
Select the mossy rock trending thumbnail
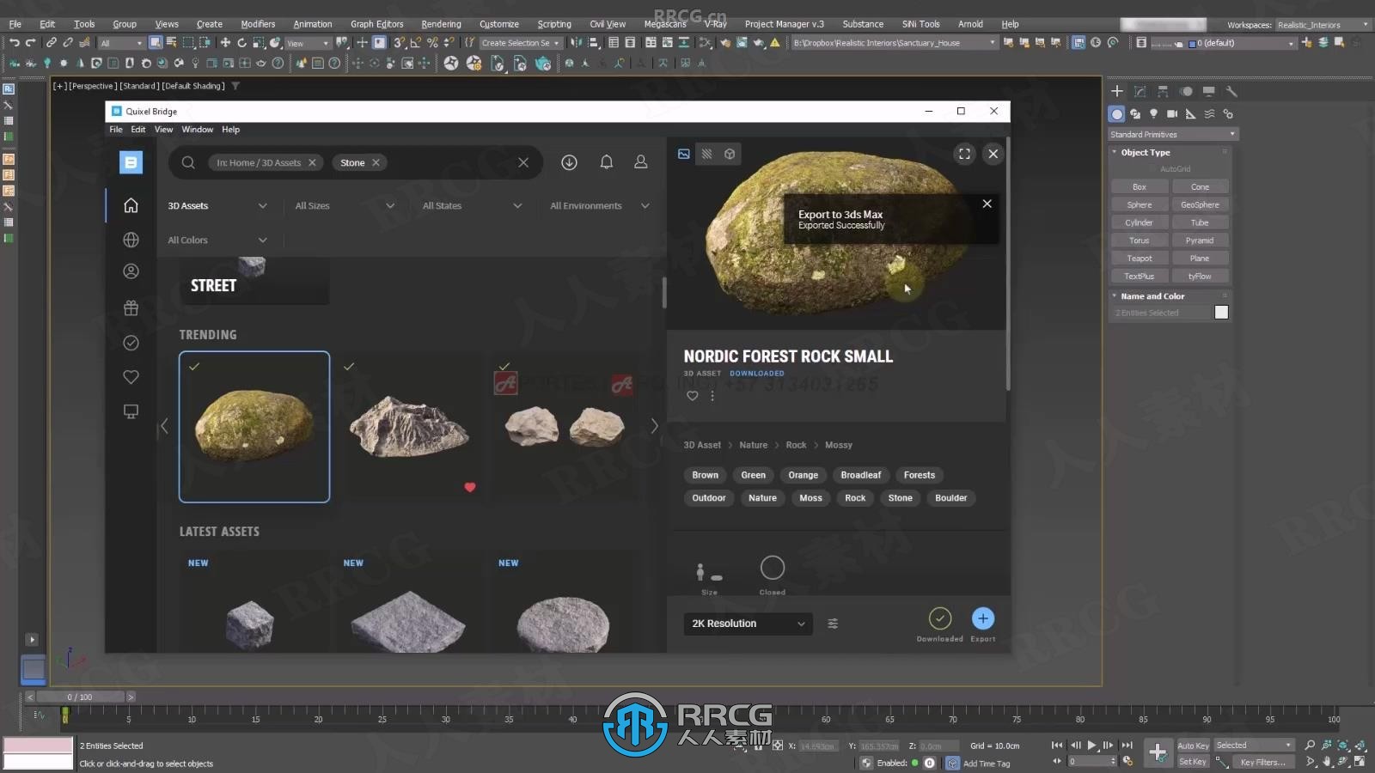tap(254, 427)
